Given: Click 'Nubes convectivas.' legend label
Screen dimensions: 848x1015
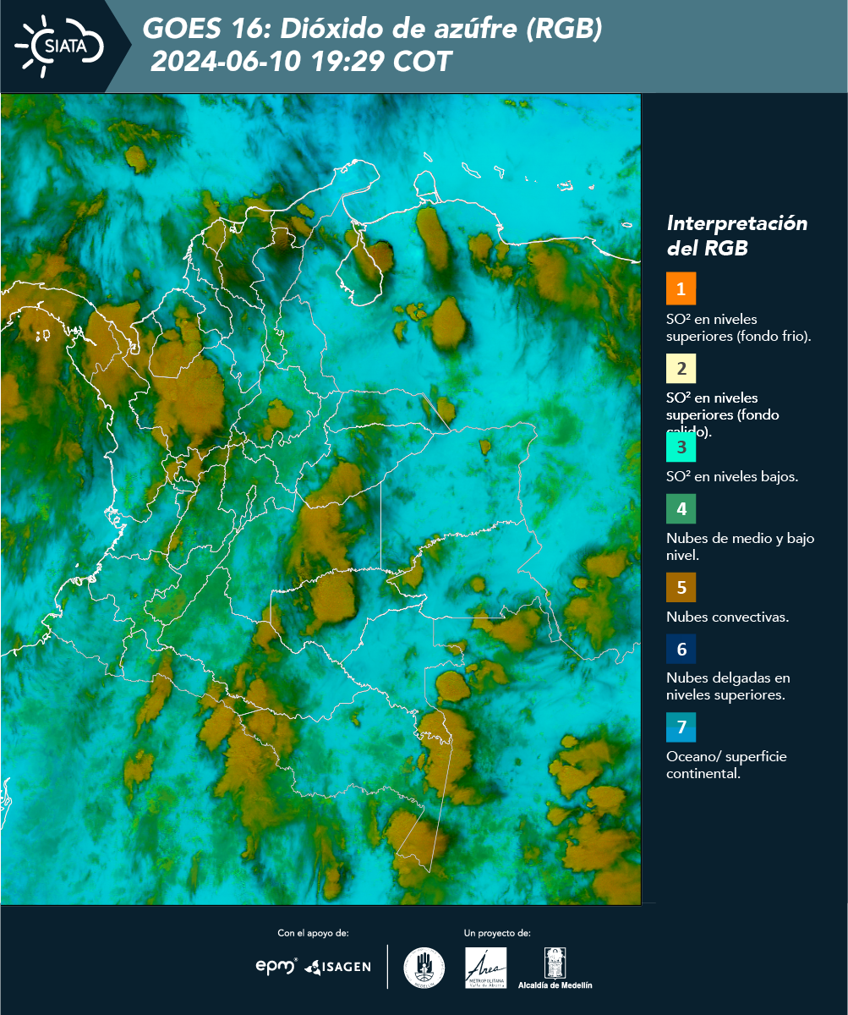Looking at the screenshot, I should [x=728, y=617].
